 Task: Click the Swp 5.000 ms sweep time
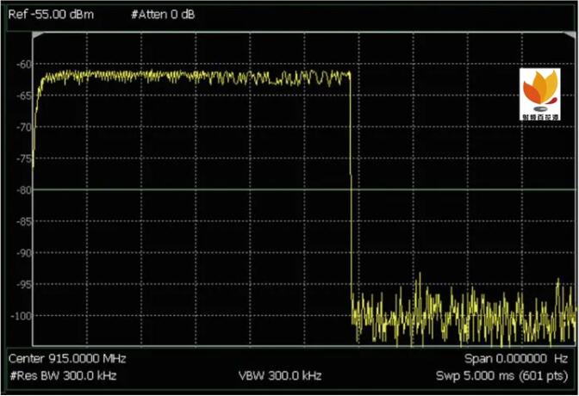477,376
